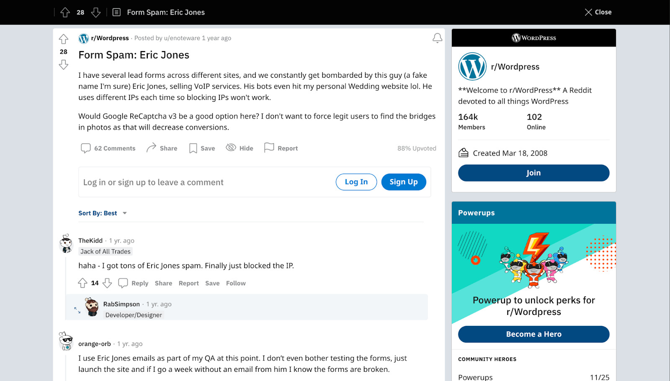The width and height of the screenshot is (670, 381).
Task: Upvote TheKidd's comment
Action: point(82,283)
